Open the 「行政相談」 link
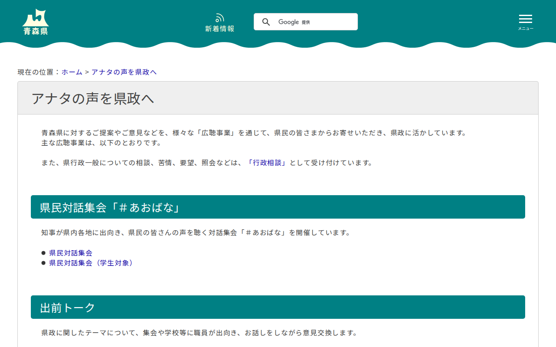The height and width of the screenshot is (347, 556). pos(268,163)
